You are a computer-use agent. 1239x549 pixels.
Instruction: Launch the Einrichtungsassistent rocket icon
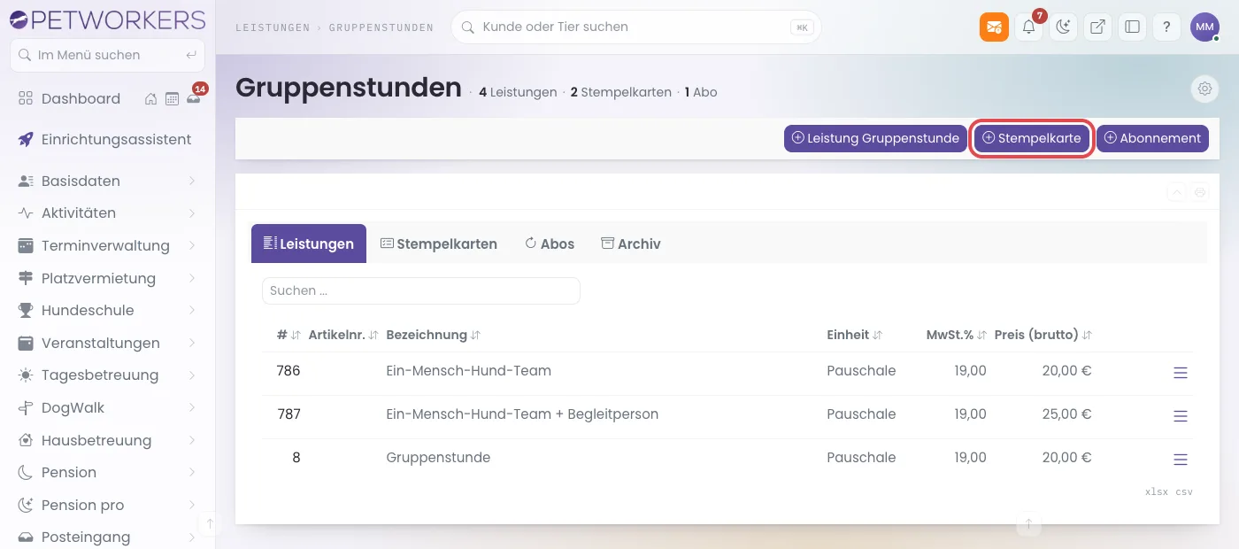coord(26,139)
